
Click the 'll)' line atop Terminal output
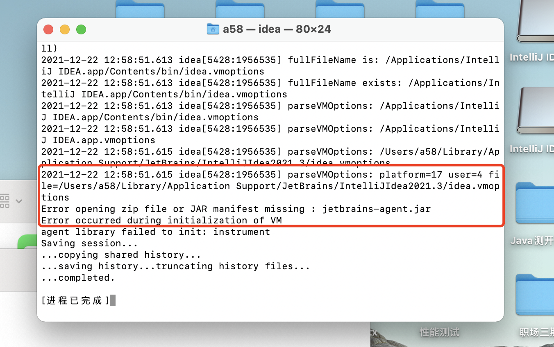click(50, 48)
